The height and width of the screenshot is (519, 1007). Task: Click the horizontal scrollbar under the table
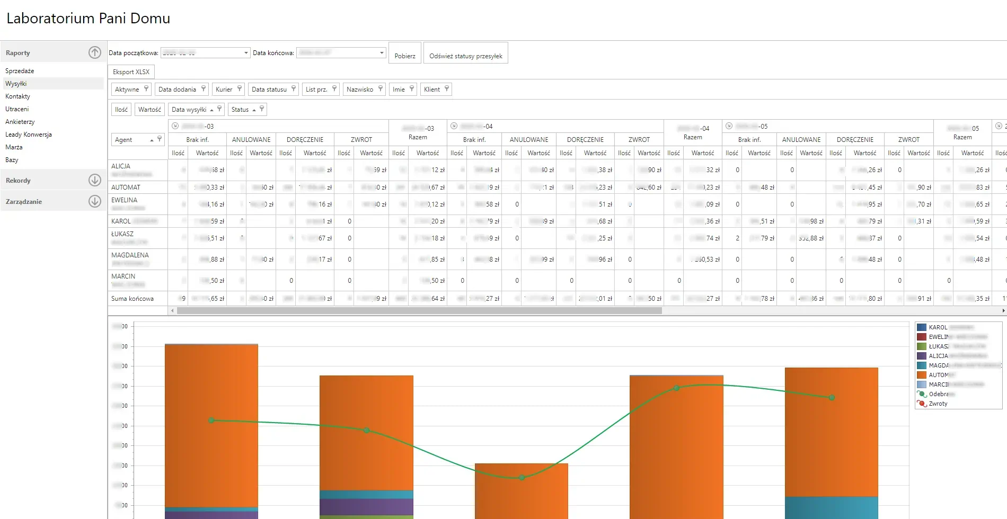click(x=419, y=311)
